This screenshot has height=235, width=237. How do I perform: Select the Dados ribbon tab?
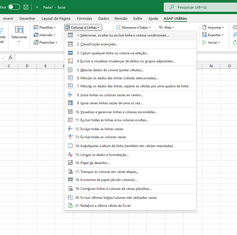point(103,19)
